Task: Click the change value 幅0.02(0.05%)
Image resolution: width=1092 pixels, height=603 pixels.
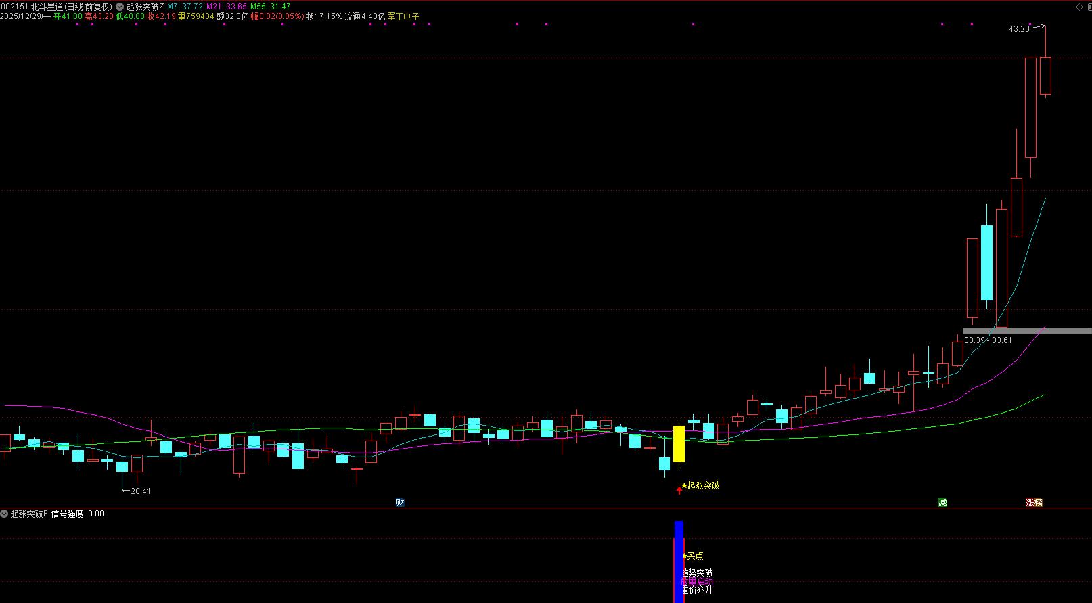Action: pyautogui.click(x=277, y=16)
